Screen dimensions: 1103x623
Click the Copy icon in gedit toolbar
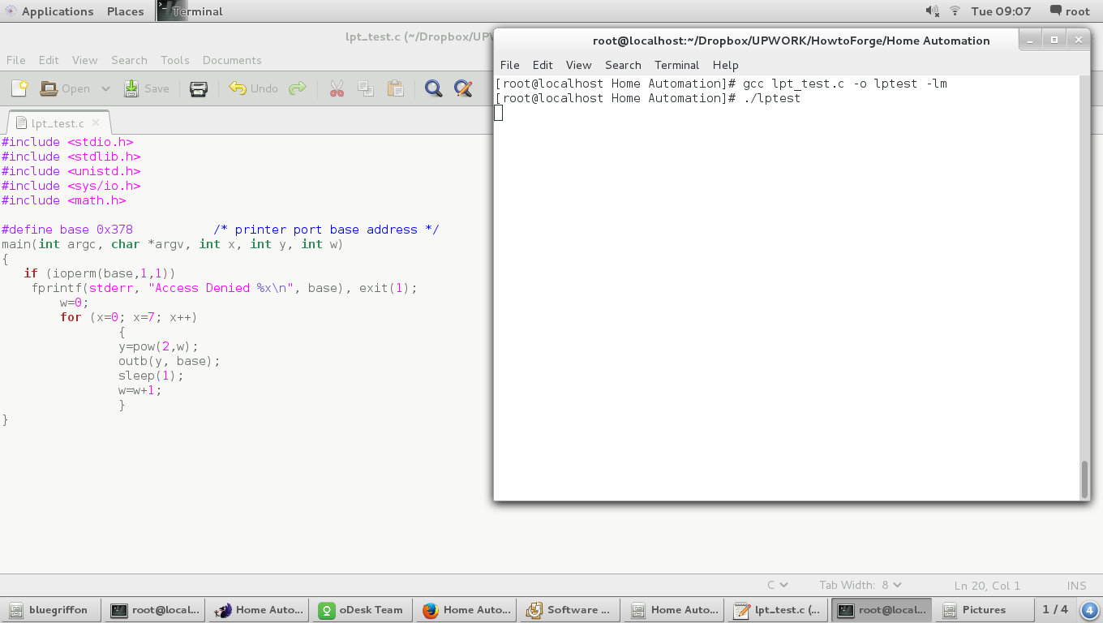point(366,88)
